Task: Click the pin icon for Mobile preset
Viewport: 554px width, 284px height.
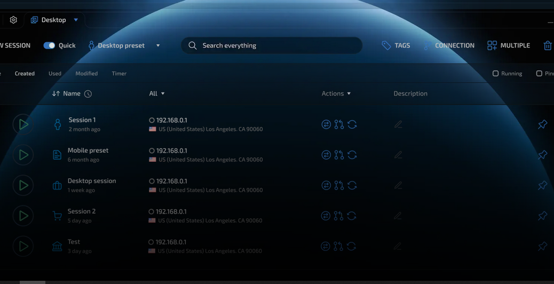Action: pos(542,155)
